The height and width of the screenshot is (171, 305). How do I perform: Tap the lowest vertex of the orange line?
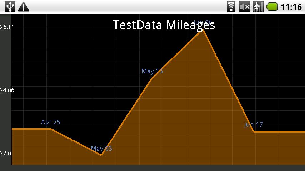pos(101,155)
